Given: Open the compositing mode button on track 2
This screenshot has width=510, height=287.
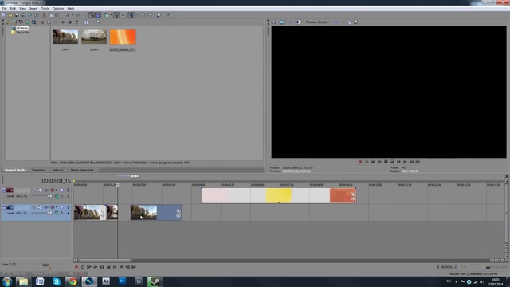Looking at the screenshot, I should tap(57, 213).
